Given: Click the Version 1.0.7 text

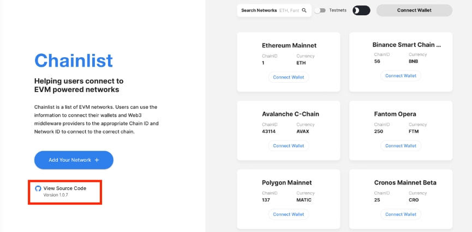Looking at the screenshot, I should click(56, 195).
